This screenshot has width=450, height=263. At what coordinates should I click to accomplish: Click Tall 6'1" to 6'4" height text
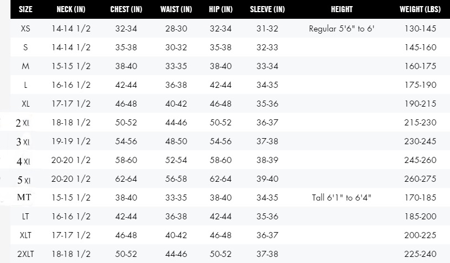point(342,198)
